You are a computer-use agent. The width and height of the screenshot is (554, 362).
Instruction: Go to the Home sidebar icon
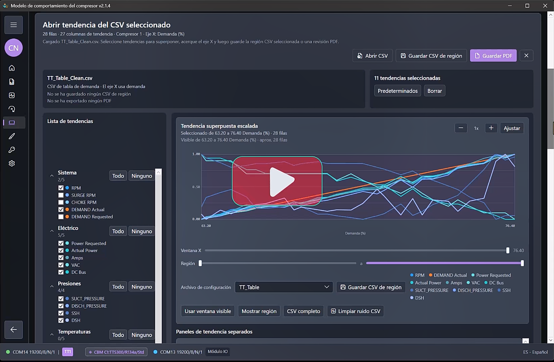pyautogui.click(x=12, y=68)
